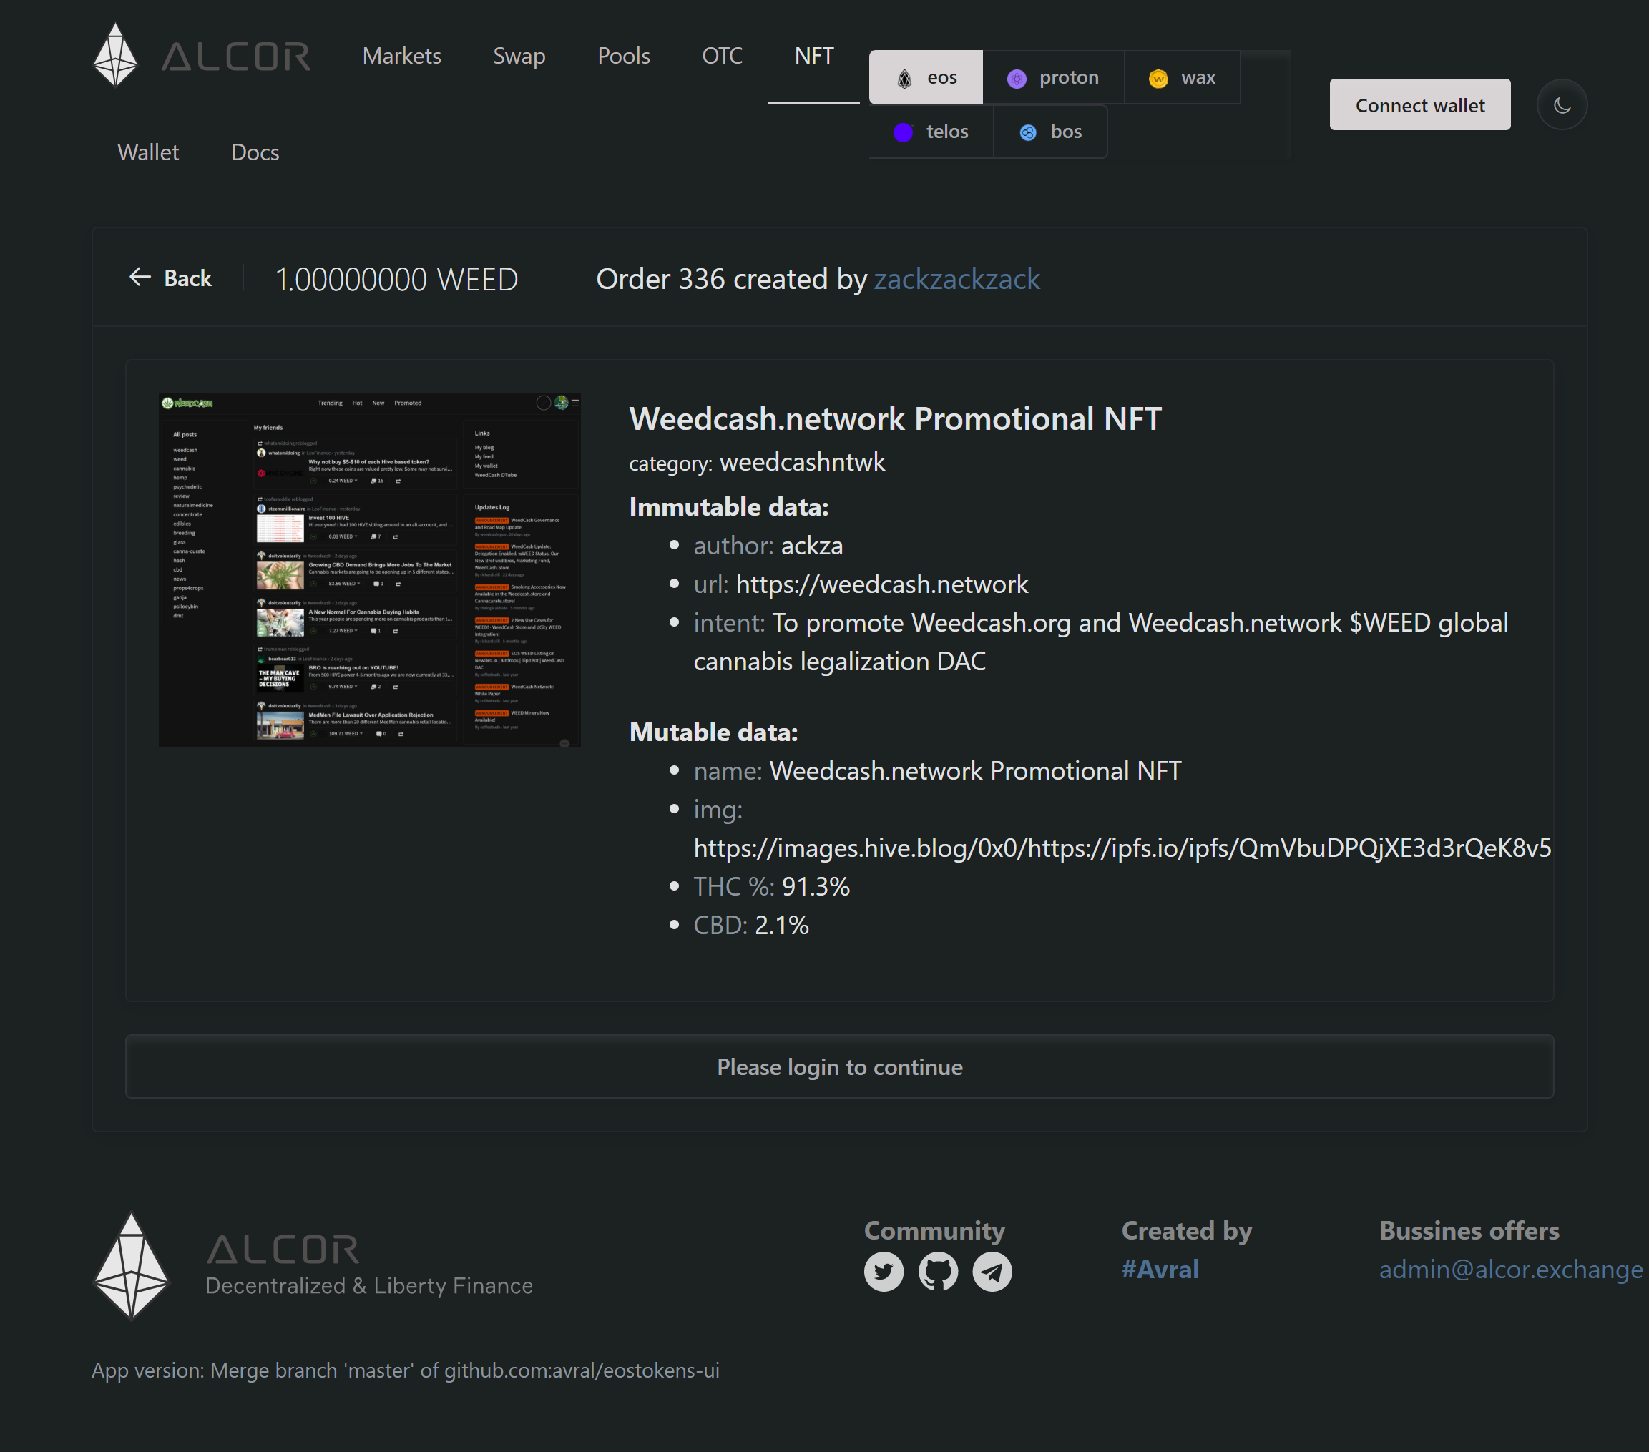Viewport: 1649px width, 1452px height.
Task: Click the Mutable data heading
Action: [x=713, y=732]
